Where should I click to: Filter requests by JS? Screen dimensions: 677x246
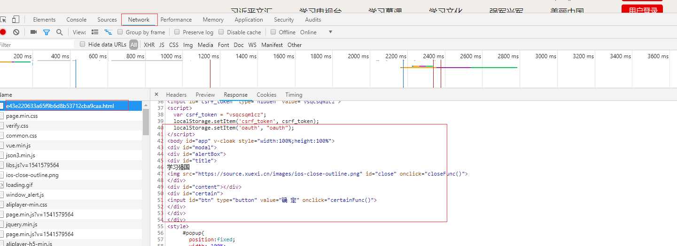pos(162,45)
